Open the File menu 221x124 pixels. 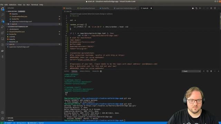tap(2, 4)
